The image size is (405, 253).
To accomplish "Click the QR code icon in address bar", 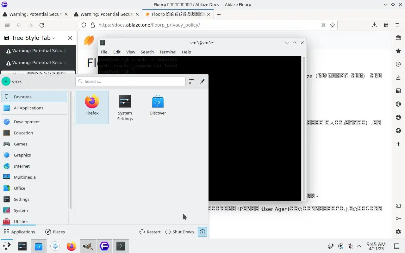I will click(x=324, y=25).
